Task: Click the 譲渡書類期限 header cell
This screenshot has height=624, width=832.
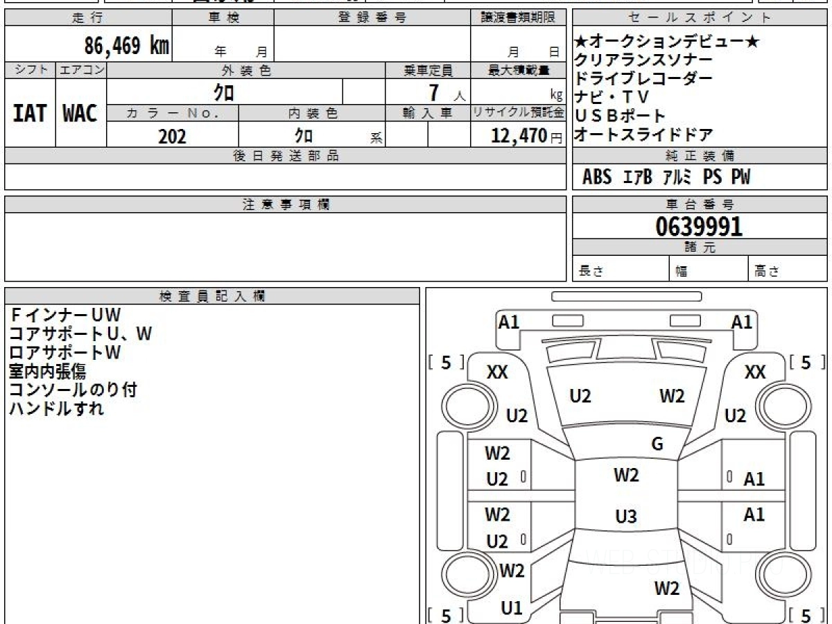Action: pos(518,18)
